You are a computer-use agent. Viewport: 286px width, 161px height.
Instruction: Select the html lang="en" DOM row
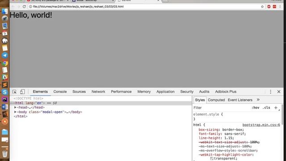pos(101,103)
